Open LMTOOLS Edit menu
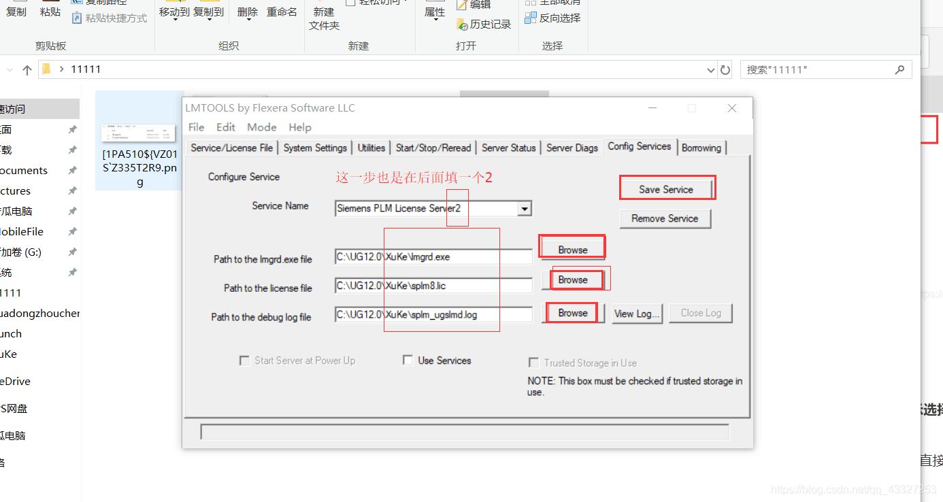This screenshot has width=943, height=502. (226, 127)
